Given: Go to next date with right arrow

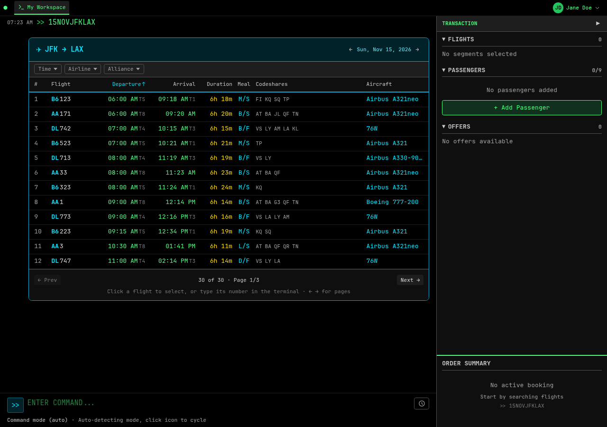Looking at the screenshot, I should 417,49.
